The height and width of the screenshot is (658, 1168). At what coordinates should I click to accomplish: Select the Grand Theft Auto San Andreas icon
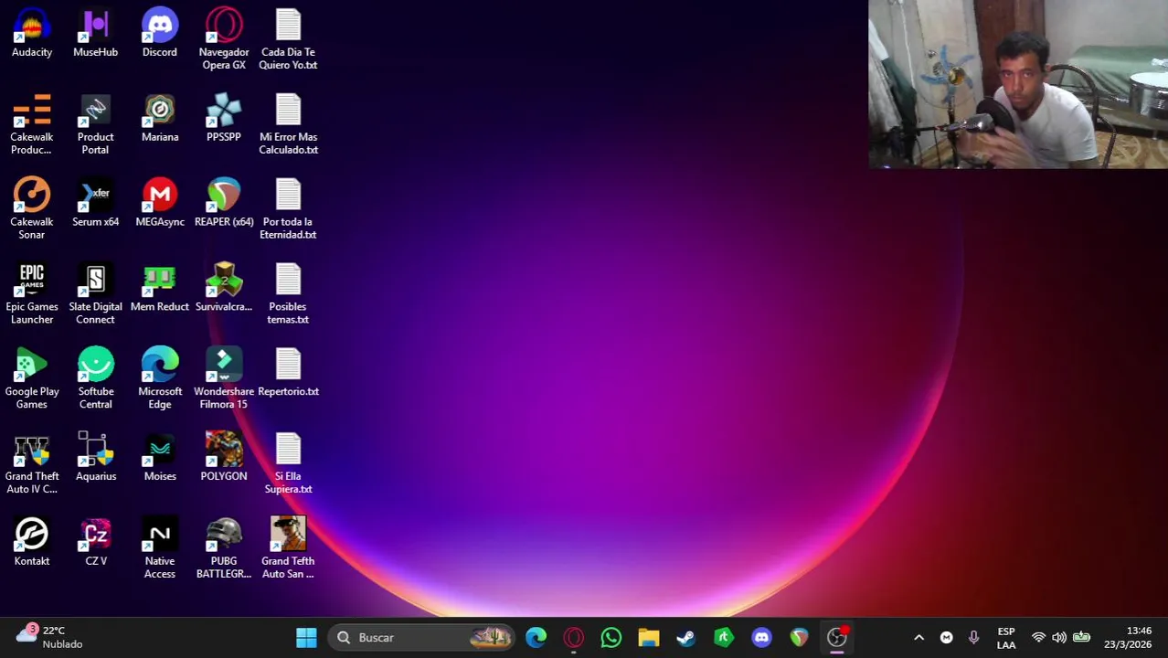tap(288, 549)
